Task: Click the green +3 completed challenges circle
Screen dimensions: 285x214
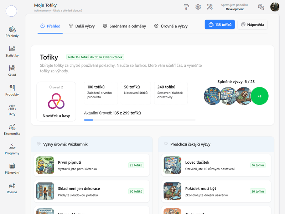Action: pos(260,96)
